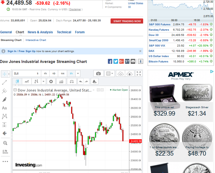This screenshot has height=173, width=215.
Task: Open the chart layout dropdown
Action: 110,74
